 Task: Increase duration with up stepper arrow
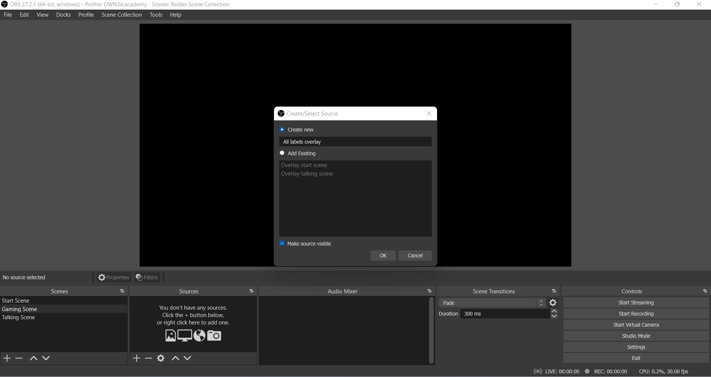coord(554,311)
